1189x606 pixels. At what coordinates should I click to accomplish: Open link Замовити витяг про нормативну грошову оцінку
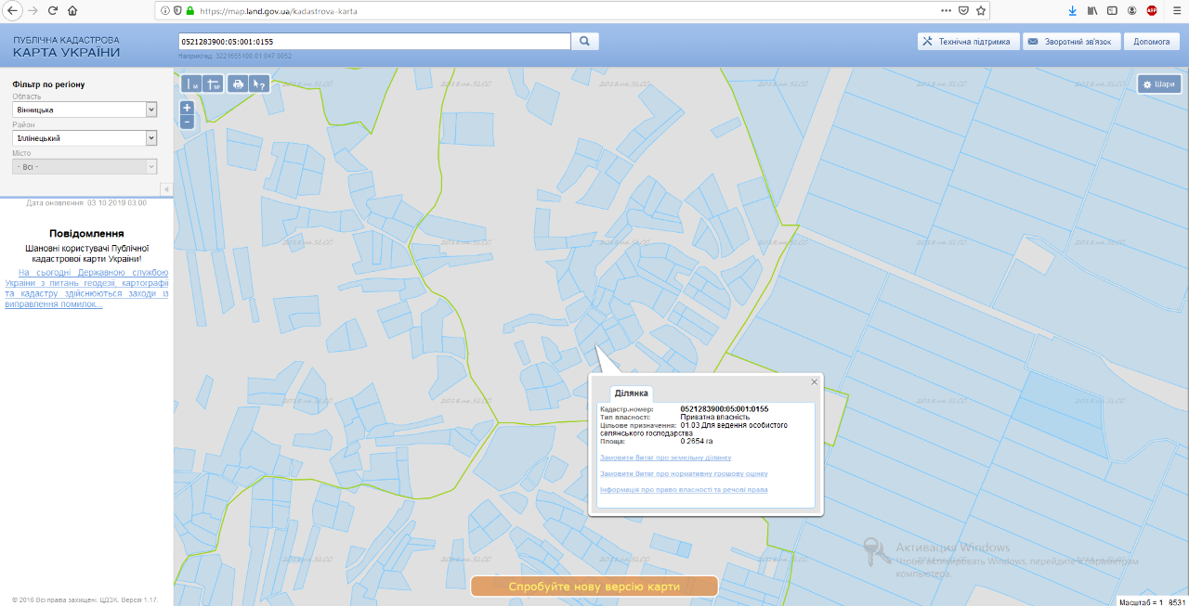tap(684, 473)
